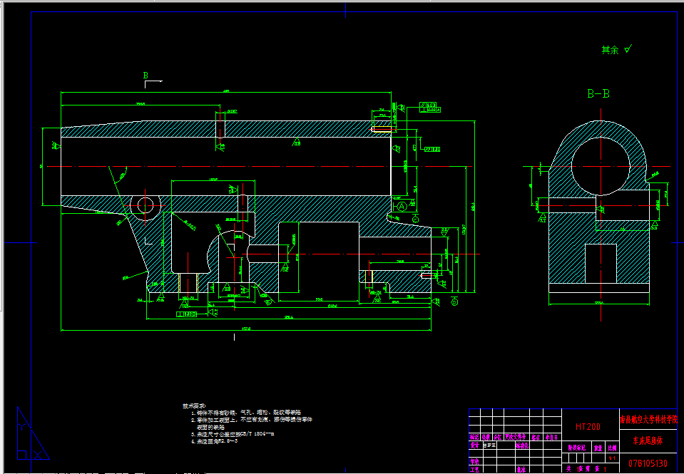Click the 其余 surface finish note
This screenshot has width=684, height=474.
[616, 50]
